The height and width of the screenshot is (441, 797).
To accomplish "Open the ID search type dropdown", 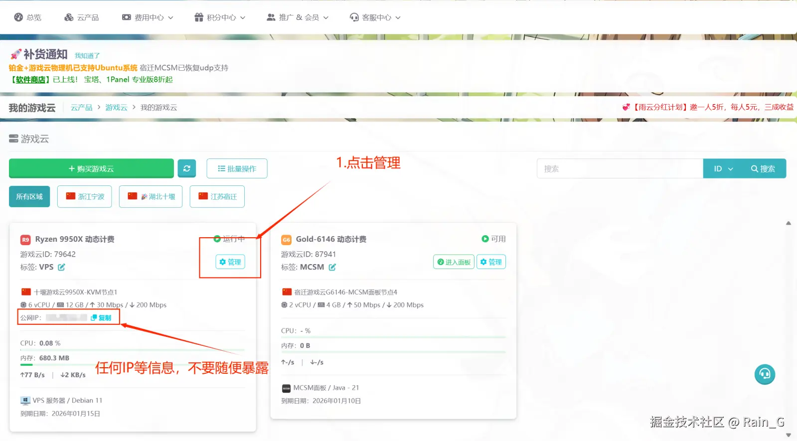I will point(723,168).
